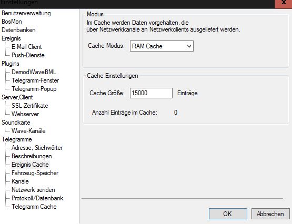Open the BosMon settings entry
Screen dimensions: 292x224
tap(12, 22)
